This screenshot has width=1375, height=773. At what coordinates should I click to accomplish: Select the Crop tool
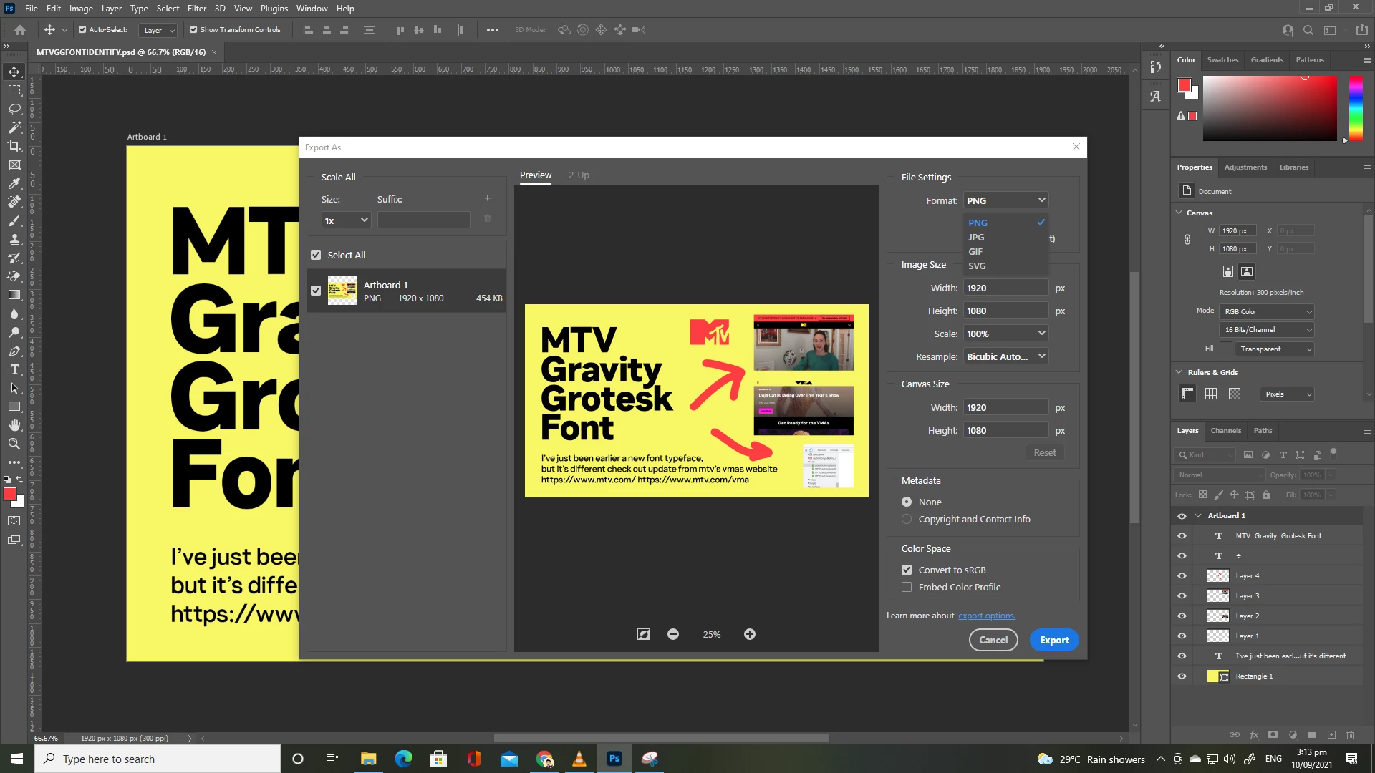[14, 146]
